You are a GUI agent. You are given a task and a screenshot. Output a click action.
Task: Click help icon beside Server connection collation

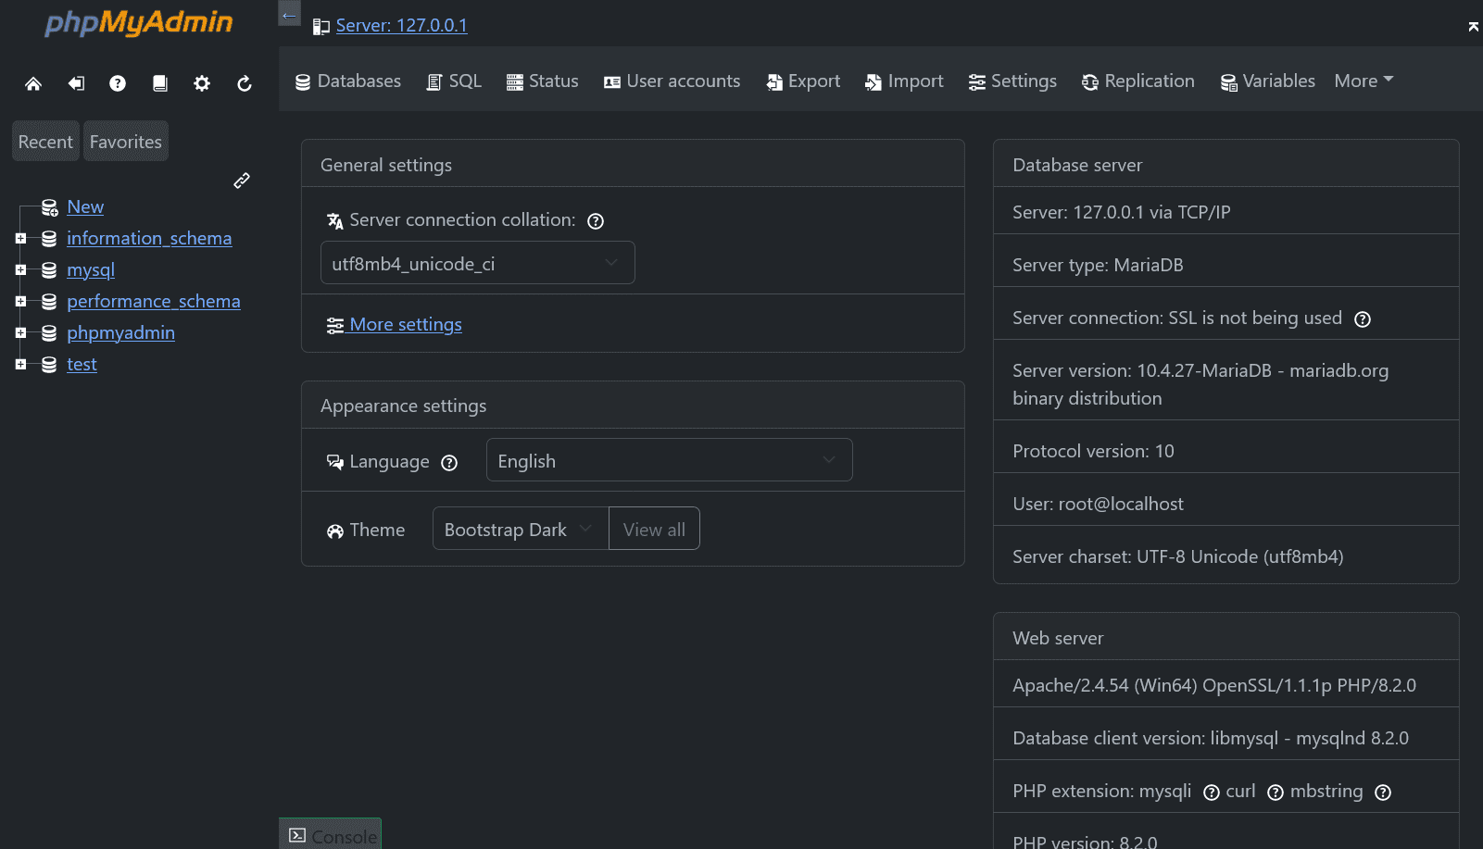click(x=596, y=221)
